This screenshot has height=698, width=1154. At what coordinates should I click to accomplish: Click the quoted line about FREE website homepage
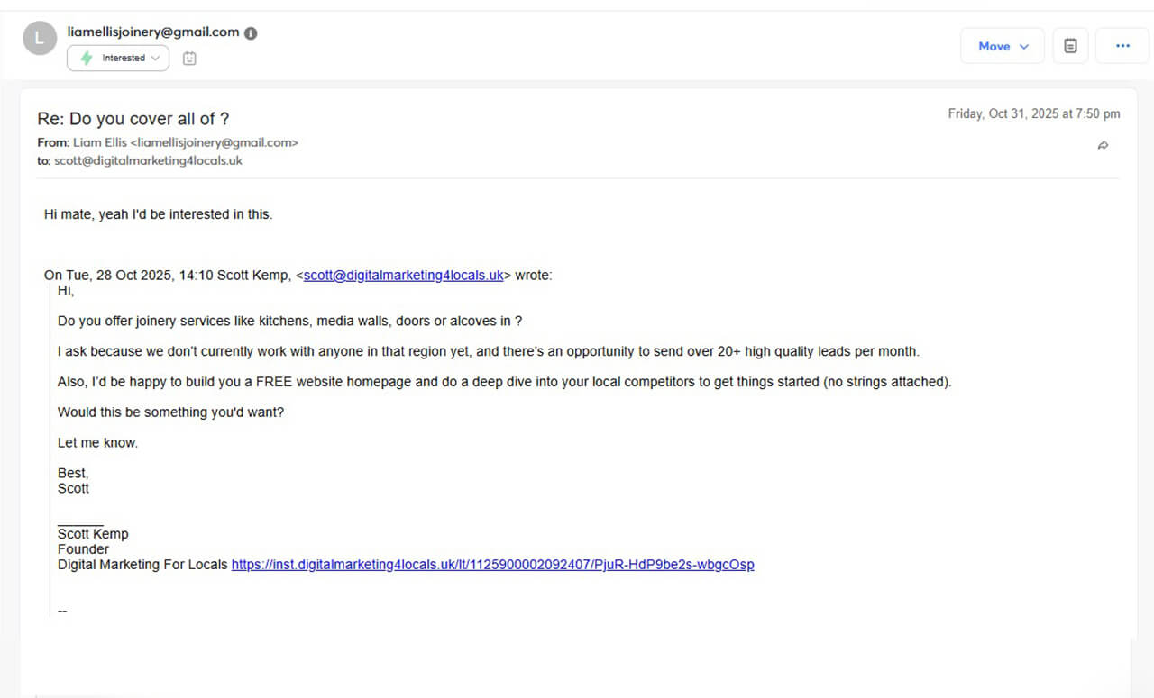(x=504, y=382)
